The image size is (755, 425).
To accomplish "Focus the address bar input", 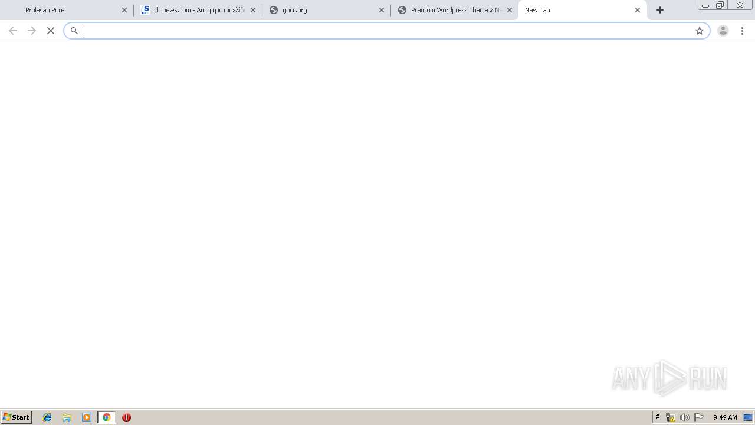I will tap(386, 31).
